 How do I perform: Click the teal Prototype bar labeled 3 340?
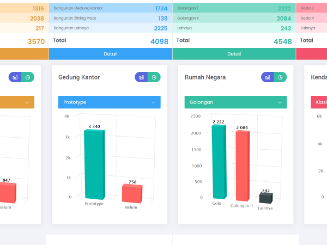click(94, 164)
